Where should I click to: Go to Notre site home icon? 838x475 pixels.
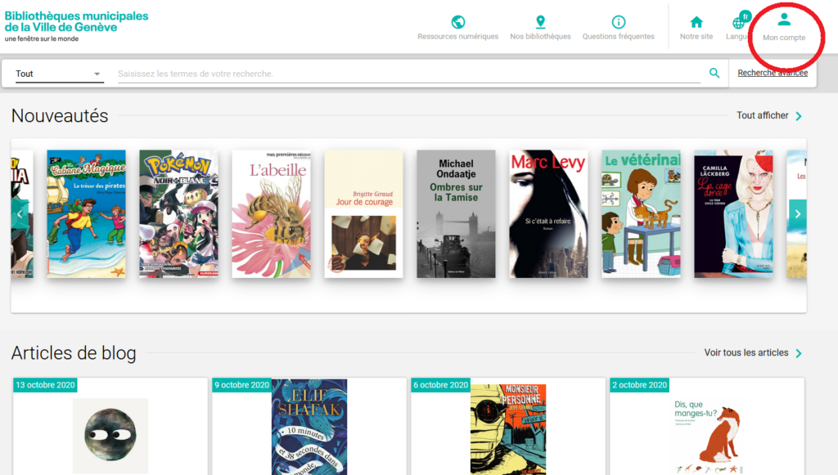tap(696, 22)
